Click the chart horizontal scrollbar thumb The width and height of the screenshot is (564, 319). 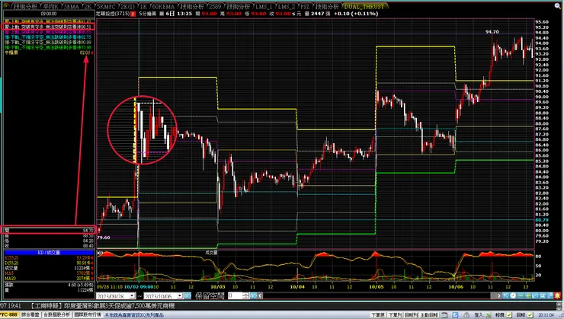494,295
